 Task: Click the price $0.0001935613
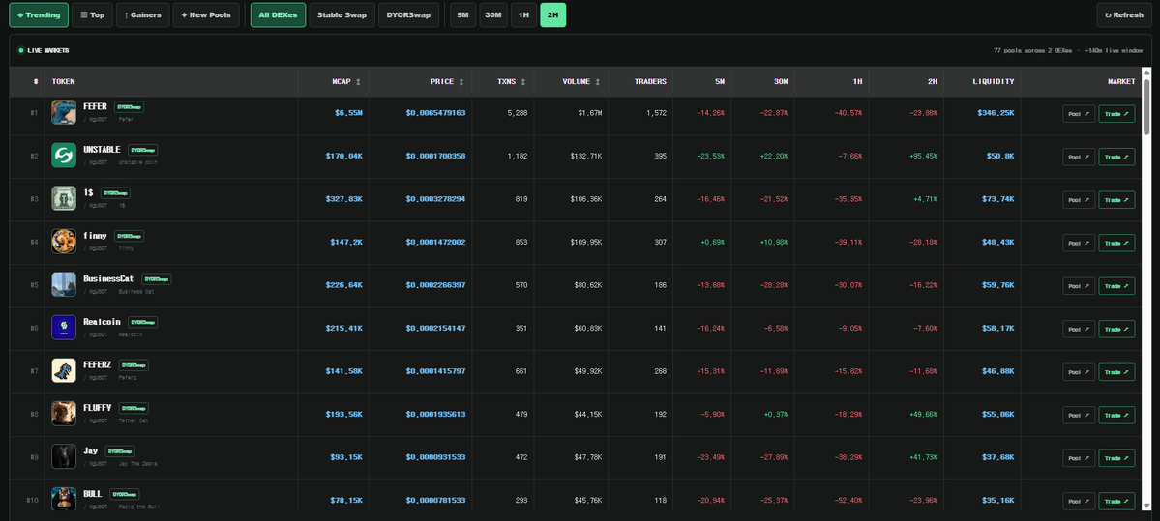(435, 415)
